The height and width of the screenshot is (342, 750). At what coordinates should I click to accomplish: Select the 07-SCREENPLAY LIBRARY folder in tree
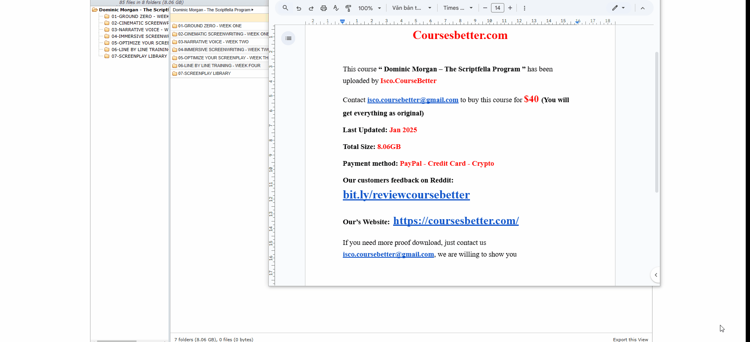pos(139,56)
